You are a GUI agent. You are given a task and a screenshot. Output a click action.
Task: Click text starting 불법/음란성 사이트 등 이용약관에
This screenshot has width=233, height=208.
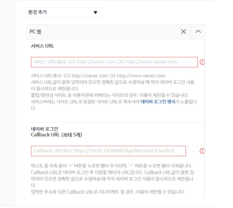[109, 95]
